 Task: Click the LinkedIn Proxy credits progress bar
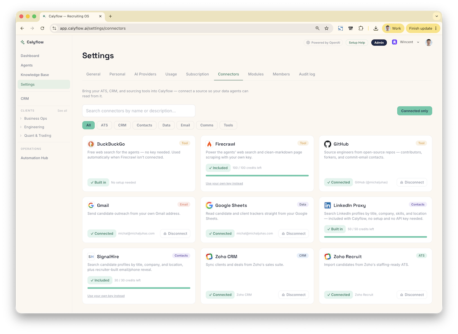click(376, 237)
